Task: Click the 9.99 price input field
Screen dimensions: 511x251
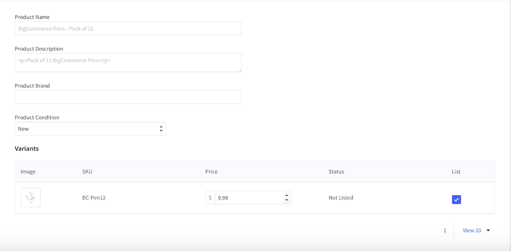Action: 249,198
